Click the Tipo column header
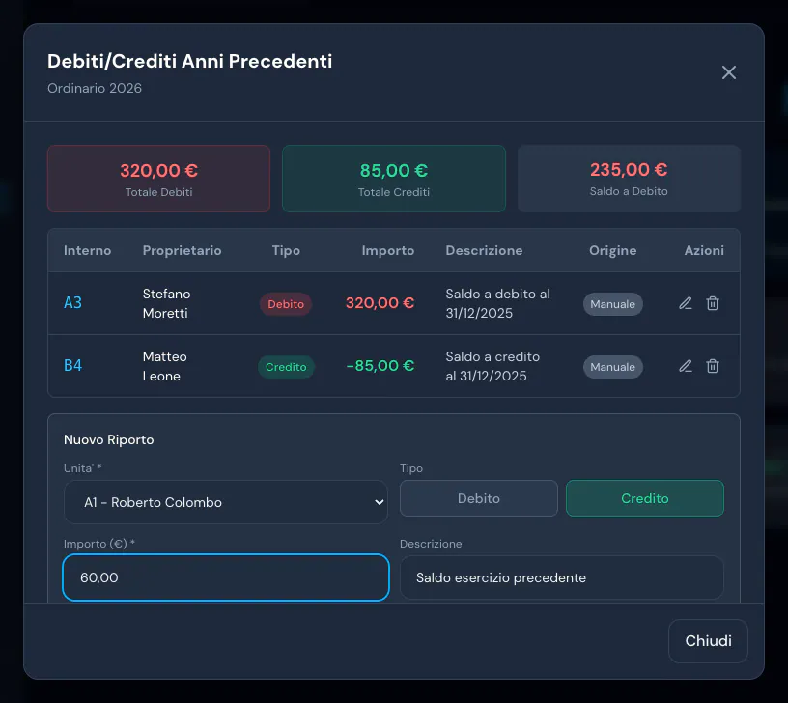Screen dimensions: 788x703 click(x=286, y=250)
